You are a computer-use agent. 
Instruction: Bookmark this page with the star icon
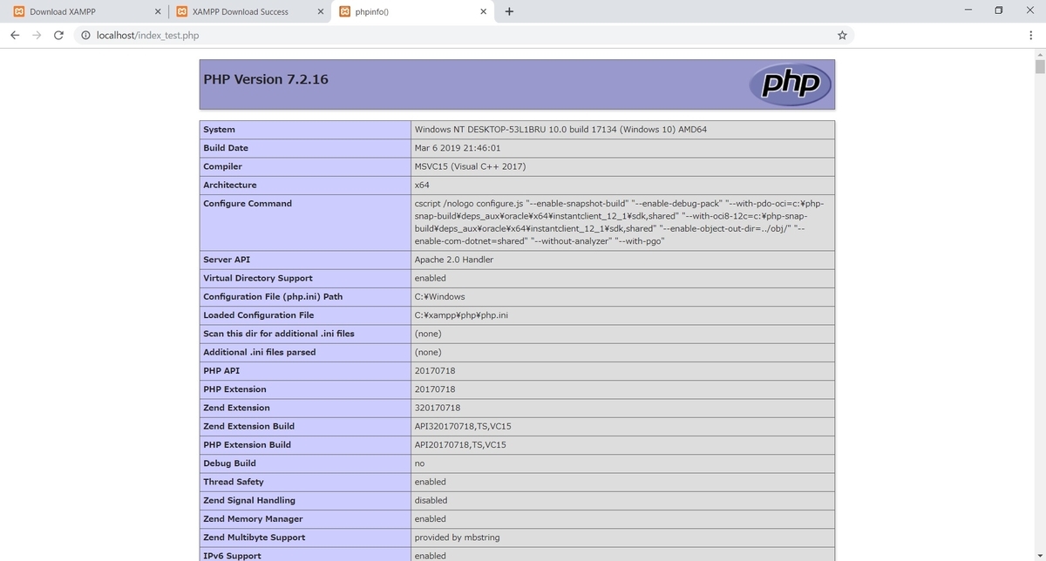click(x=842, y=35)
